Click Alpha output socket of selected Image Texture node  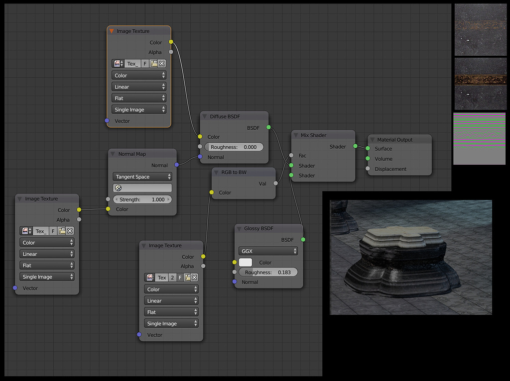(x=171, y=52)
